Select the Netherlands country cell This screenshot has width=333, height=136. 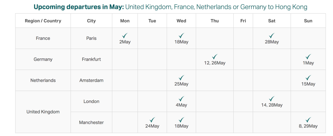pos(43,80)
